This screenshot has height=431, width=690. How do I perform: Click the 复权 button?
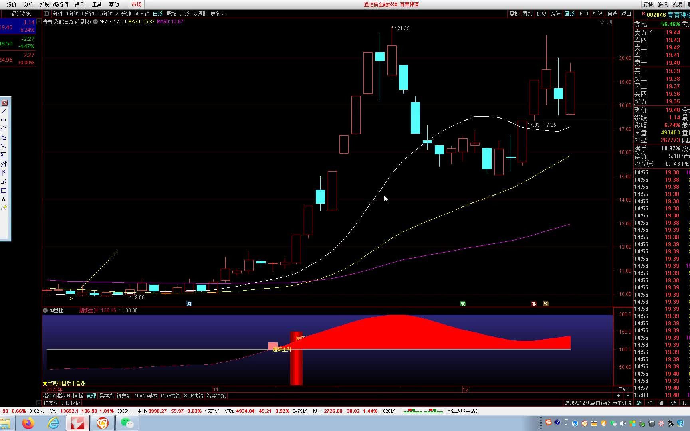[x=514, y=14]
